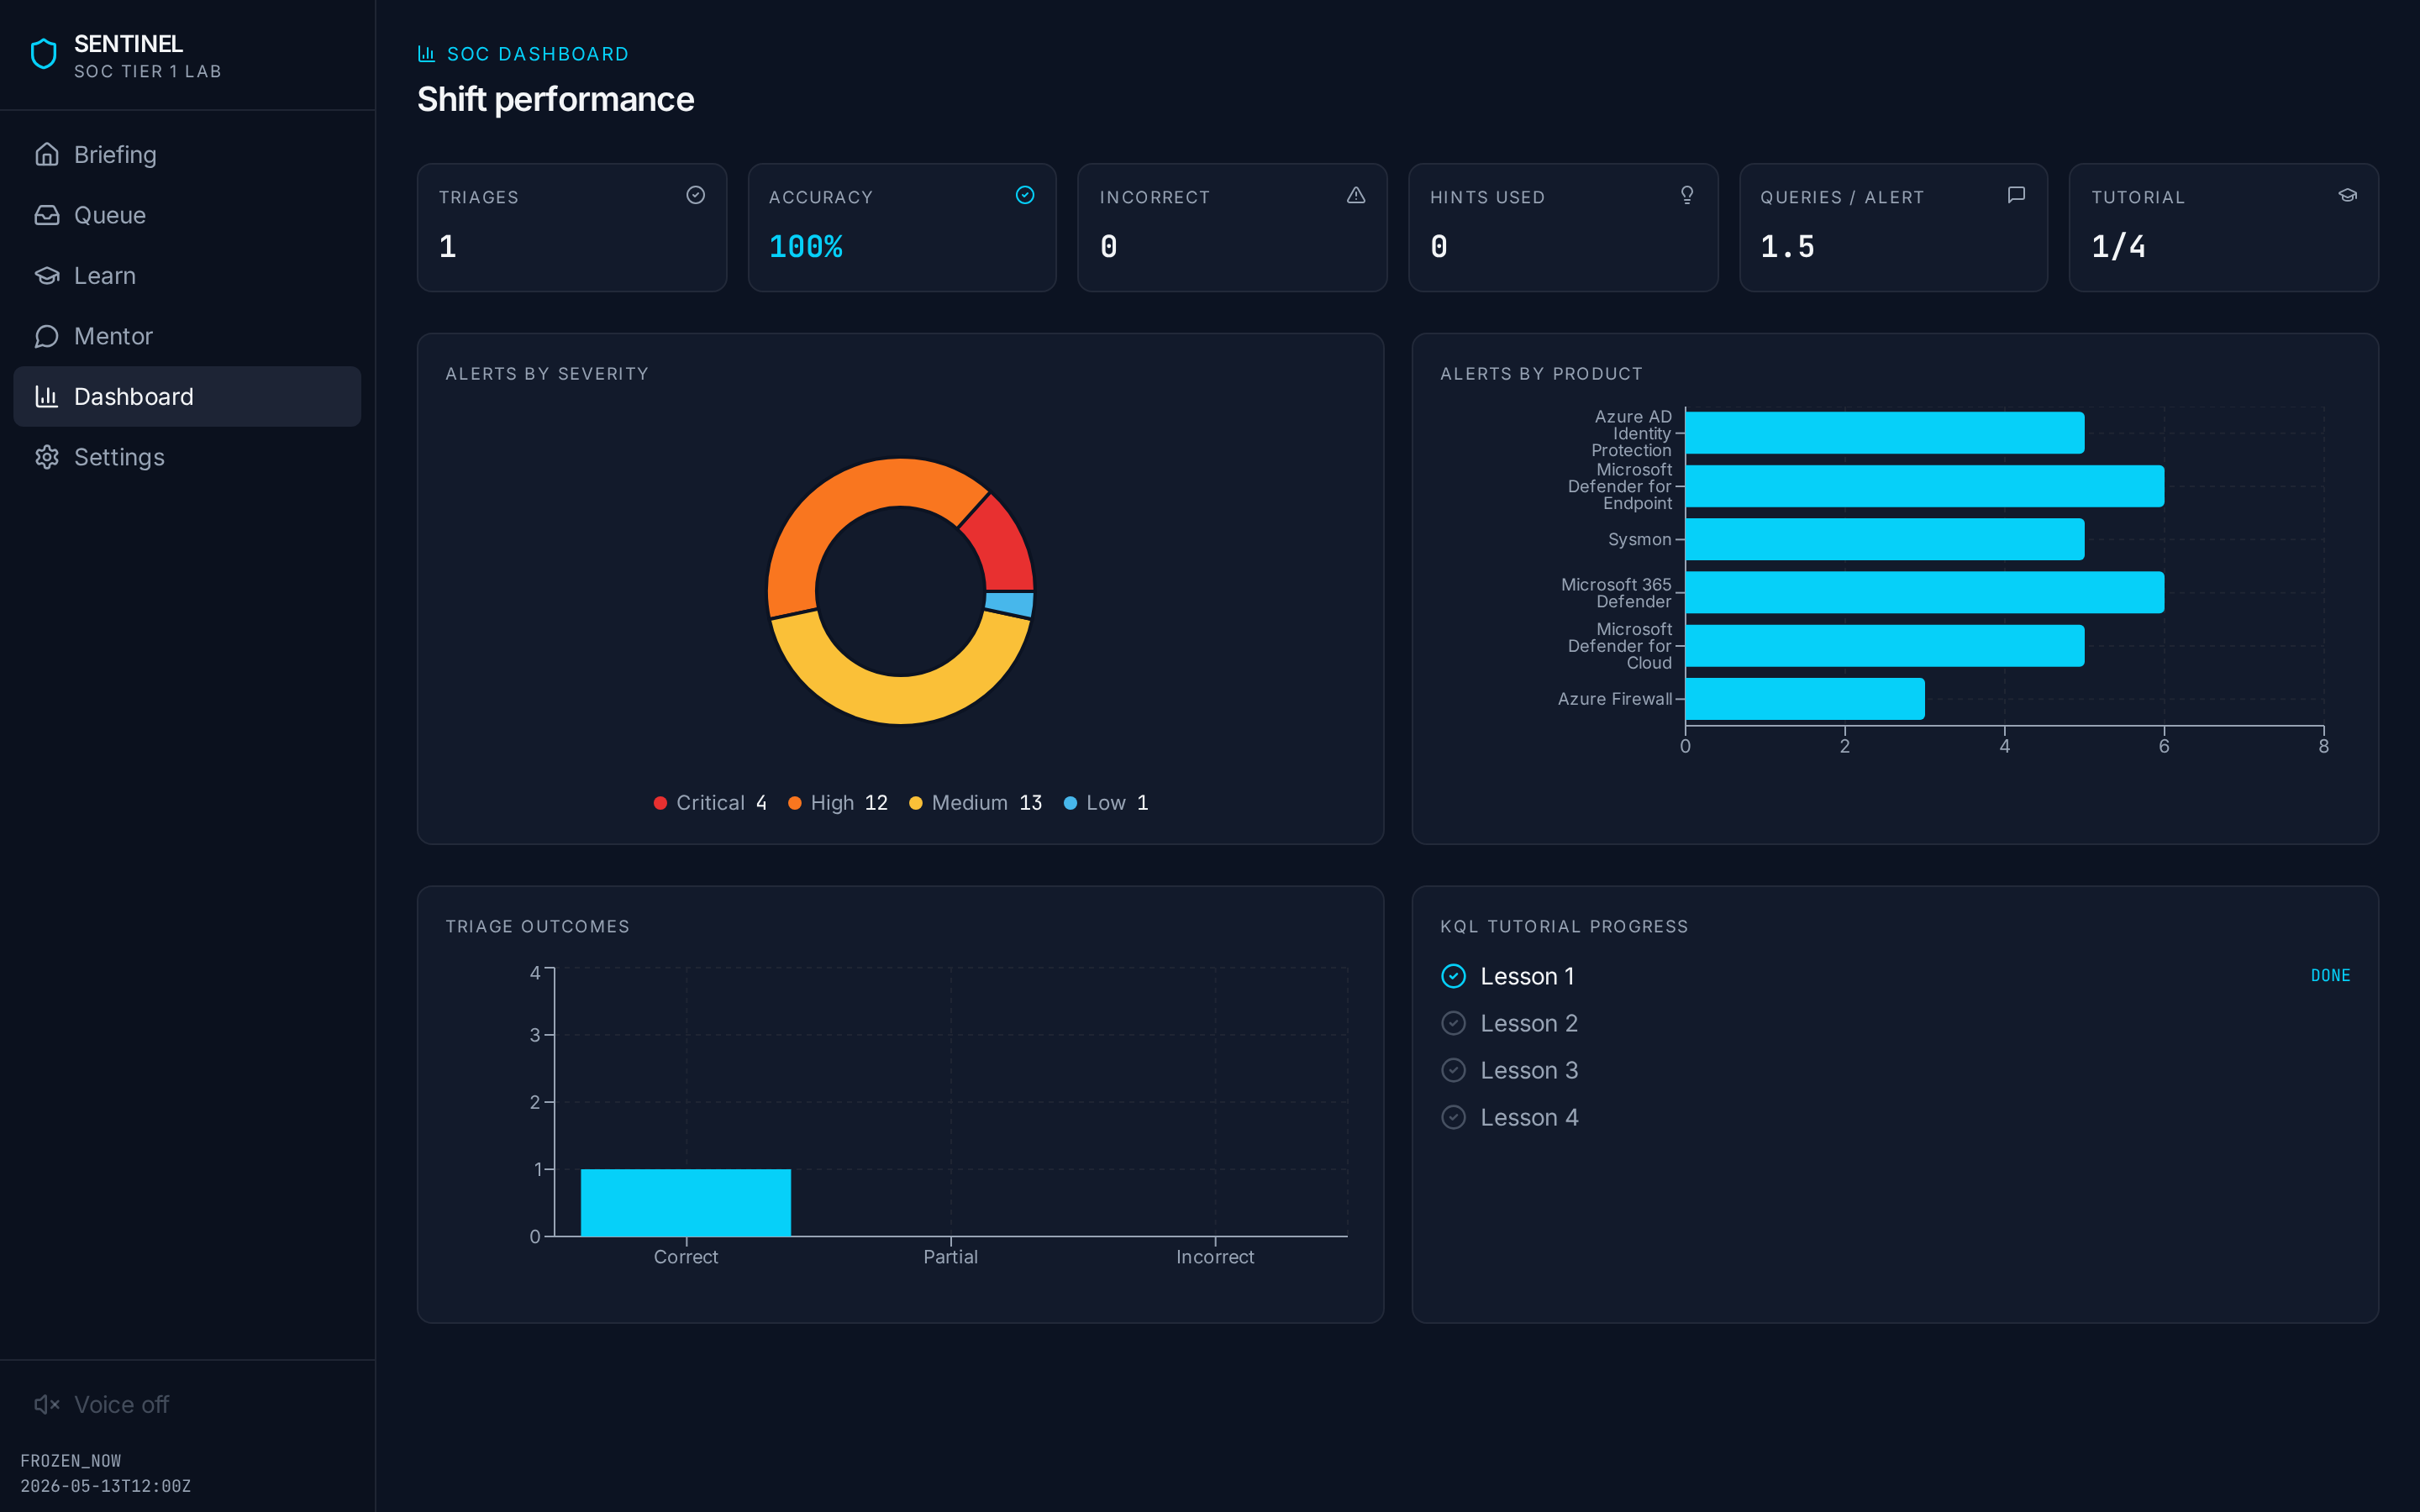This screenshot has width=2420, height=1512.
Task: Click the Mentor chat bubble icon
Action: click(x=47, y=336)
